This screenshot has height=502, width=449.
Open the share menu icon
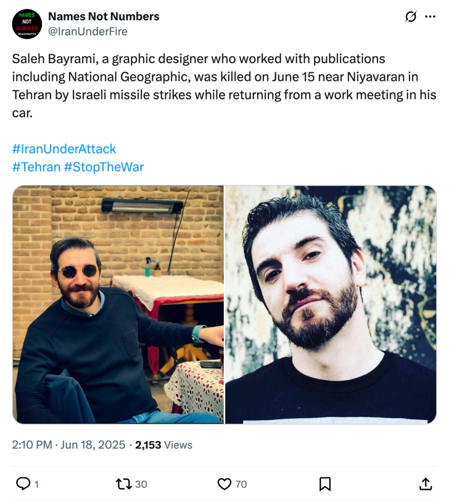(426, 484)
